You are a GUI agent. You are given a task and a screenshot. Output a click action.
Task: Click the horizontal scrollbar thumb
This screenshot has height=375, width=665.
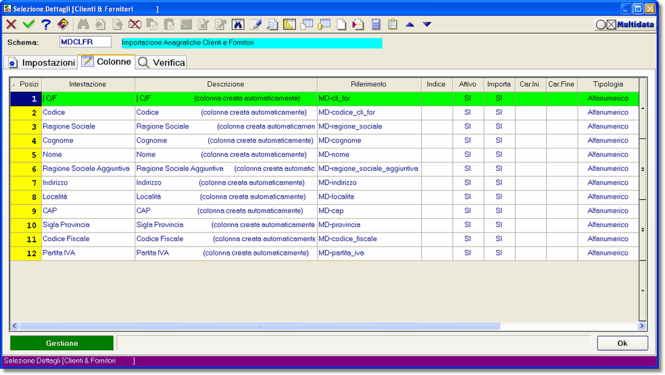260,326
